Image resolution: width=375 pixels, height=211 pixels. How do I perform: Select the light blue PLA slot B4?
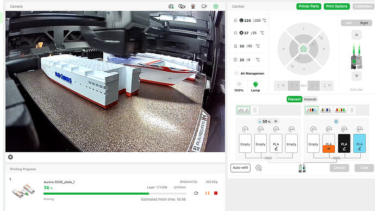click(x=359, y=144)
